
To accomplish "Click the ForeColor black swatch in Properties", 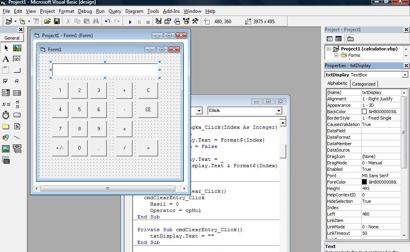I will click(365, 182).
